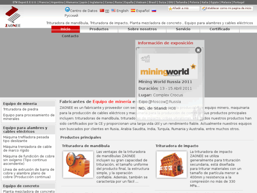Open the Rusia country link
Image resolution: width=257 pixels, height=193 pixels.
(118, 2)
